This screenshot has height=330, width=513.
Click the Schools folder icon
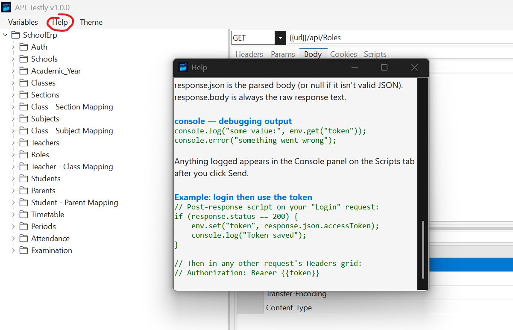click(x=24, y=59)
